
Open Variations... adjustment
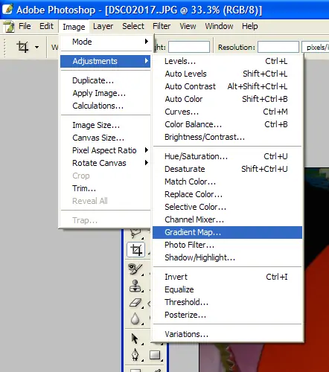[x=227, y=334]
